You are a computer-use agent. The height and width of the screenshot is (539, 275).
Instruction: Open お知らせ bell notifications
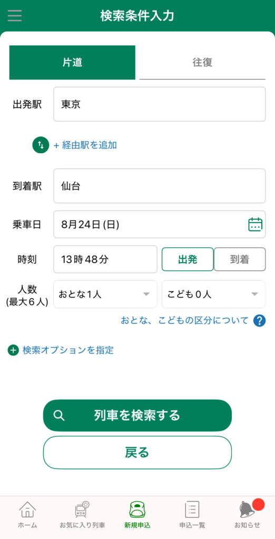tap(247, 515)
